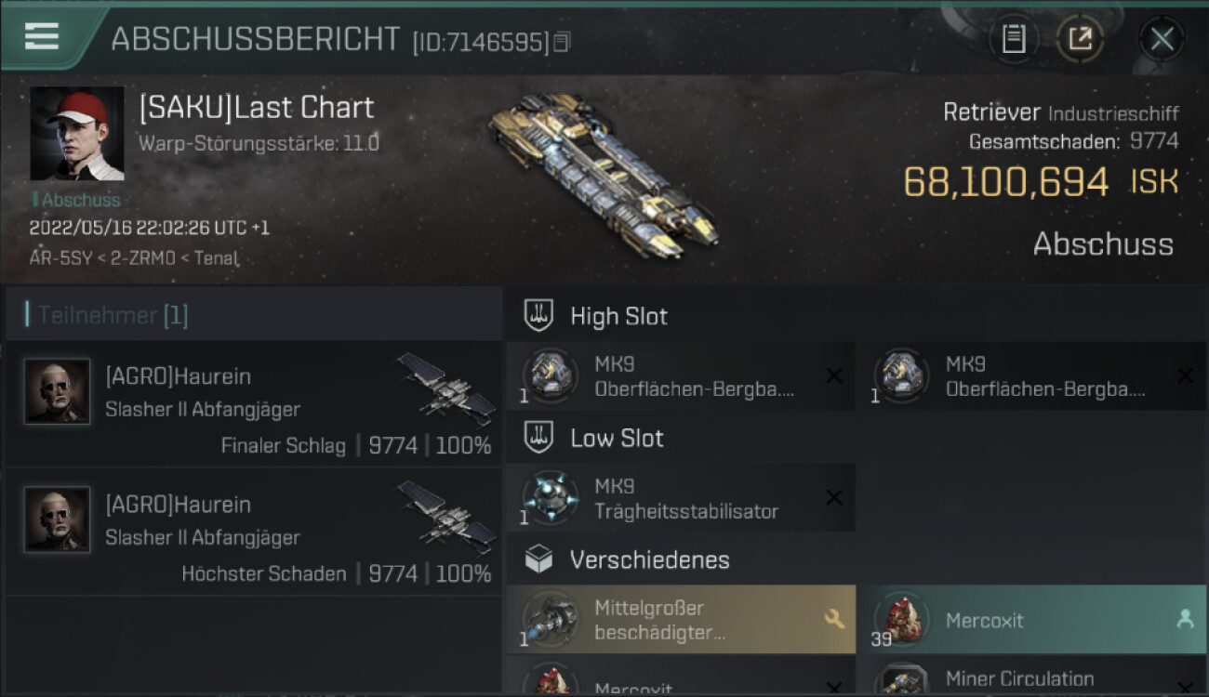Select the Teilnehmer [1] tab
This screenshot has height=697, width=1209.
pos(113,315)
